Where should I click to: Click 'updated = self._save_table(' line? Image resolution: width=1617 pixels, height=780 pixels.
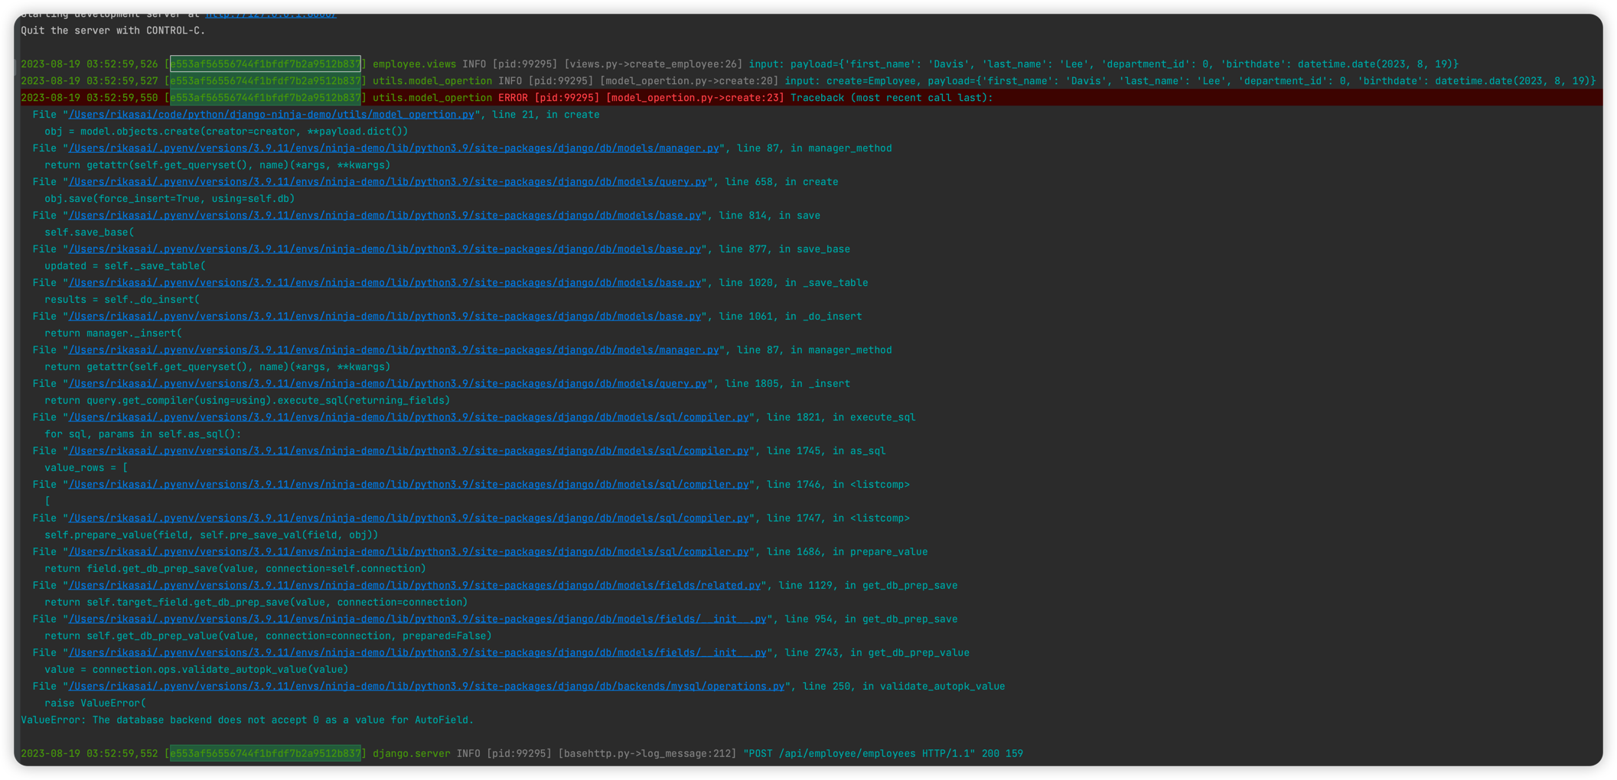coord(125,266)
